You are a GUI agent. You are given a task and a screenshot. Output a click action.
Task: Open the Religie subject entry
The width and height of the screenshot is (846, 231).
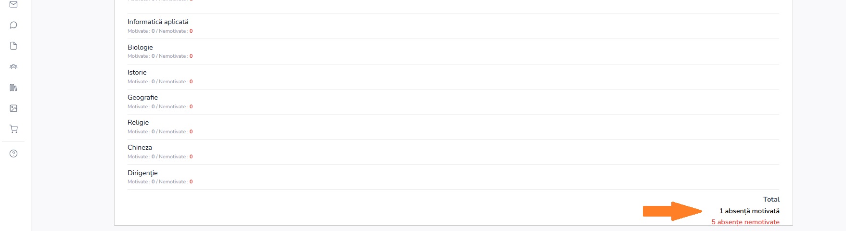coord(138,122)
